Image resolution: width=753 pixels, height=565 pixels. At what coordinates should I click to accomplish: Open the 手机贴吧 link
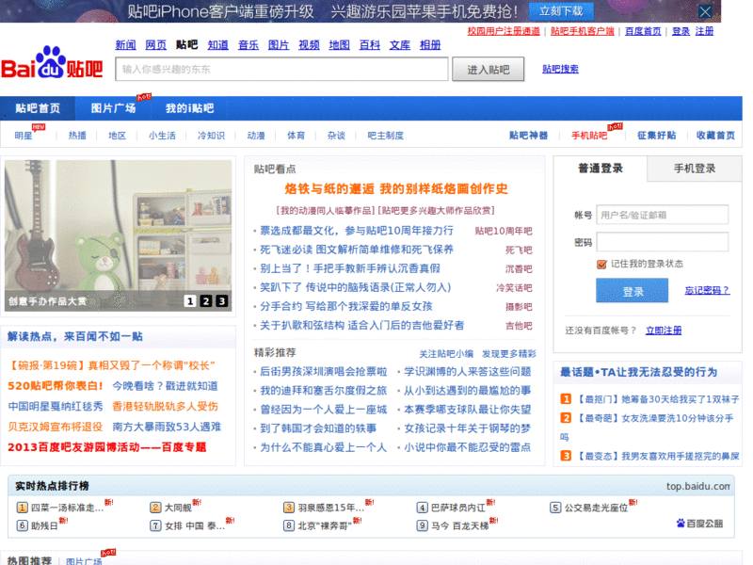click(x=589, y=136)
